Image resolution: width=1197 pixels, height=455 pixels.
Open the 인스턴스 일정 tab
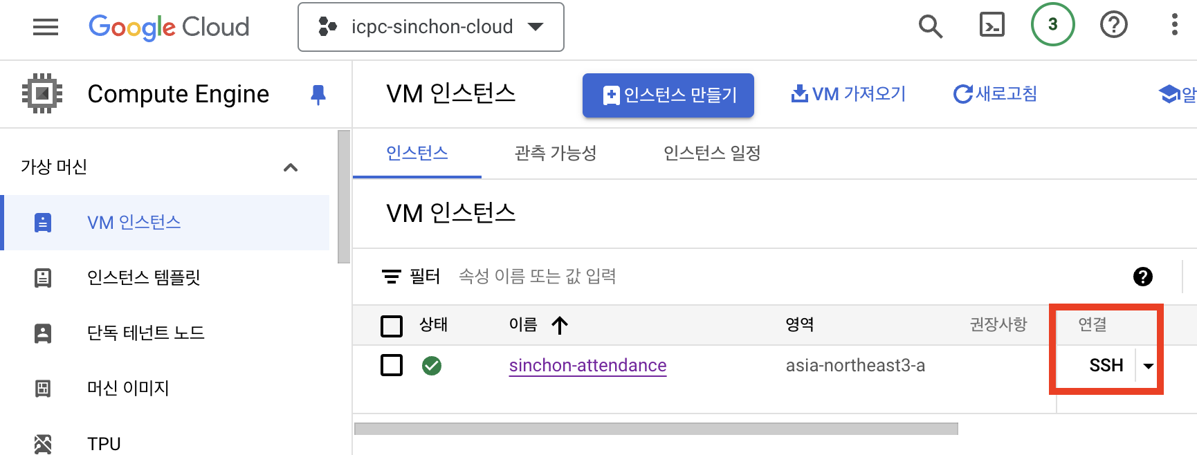pos(711,154)
